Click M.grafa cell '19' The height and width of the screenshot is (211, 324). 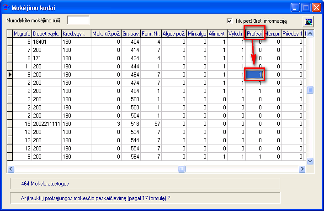(x=22, y=124)
